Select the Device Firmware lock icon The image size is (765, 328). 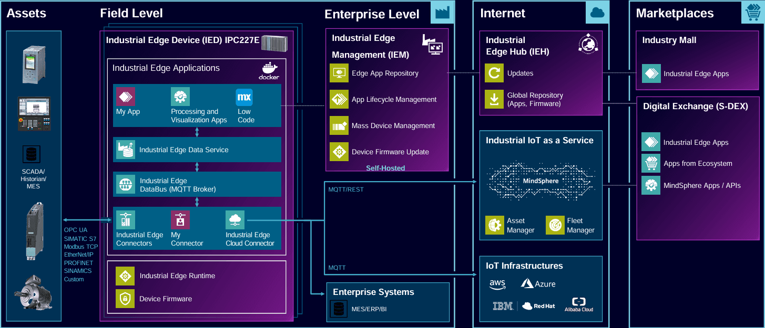(x=125, y=299)
